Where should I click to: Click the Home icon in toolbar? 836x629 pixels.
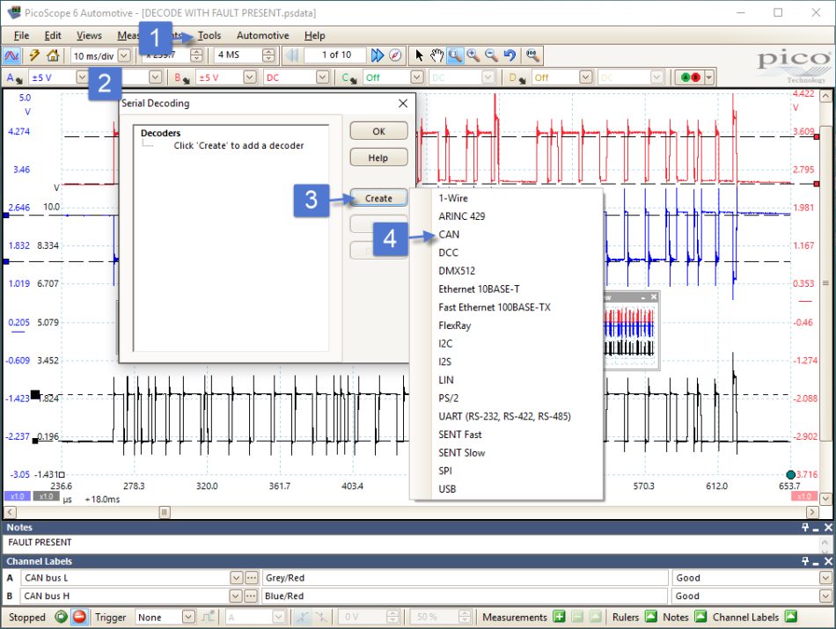pyautogui.click(x=53, y=55)
